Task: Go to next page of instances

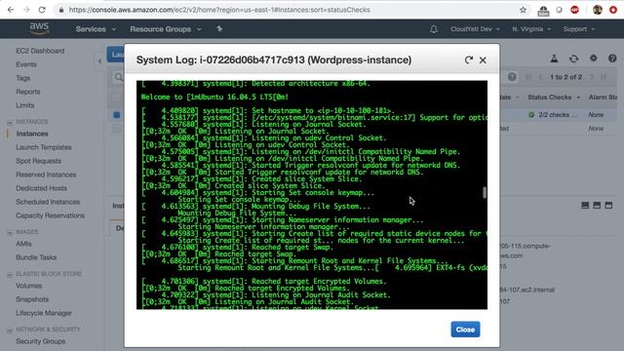Action: (592, 77)
